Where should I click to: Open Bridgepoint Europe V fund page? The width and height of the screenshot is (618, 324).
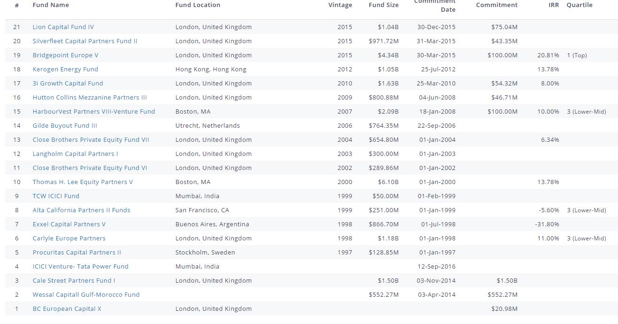click(x=65, y=55)
